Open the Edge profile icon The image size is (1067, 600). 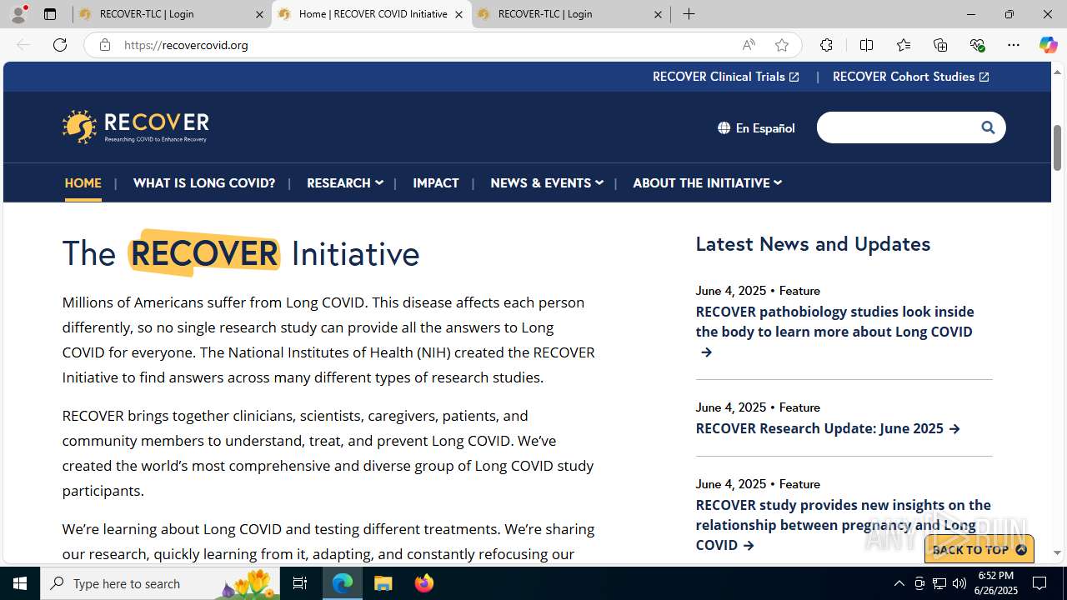pos(18,14)
